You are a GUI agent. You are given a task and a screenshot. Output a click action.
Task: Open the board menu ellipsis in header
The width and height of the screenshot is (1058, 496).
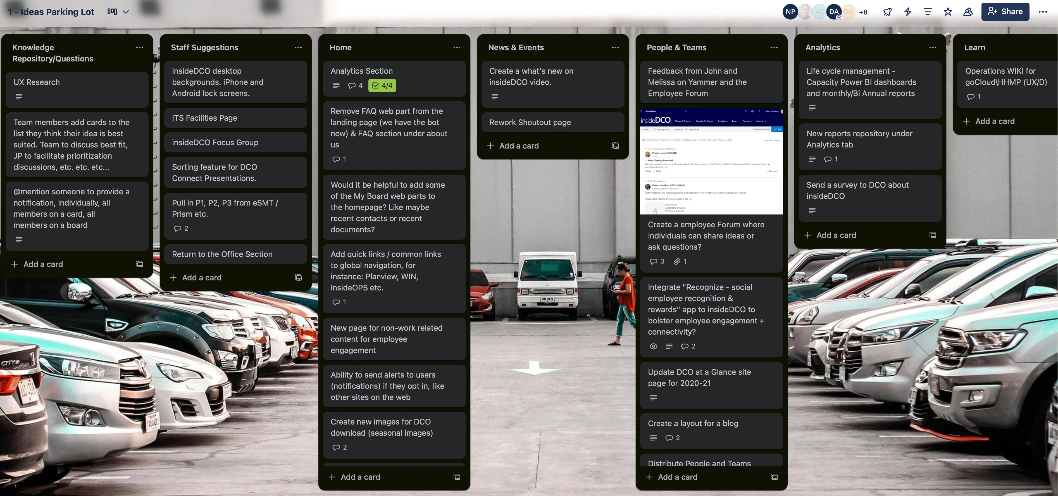[1042, 11]
